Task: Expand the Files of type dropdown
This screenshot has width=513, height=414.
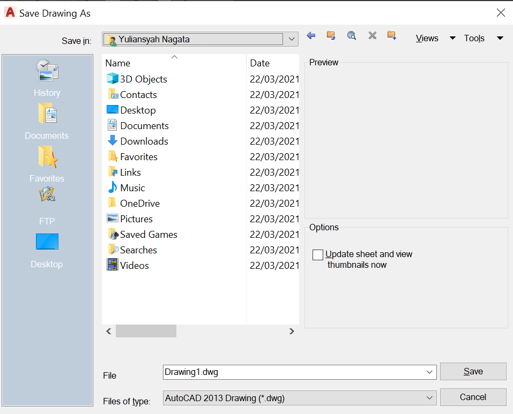Action: 429,398
